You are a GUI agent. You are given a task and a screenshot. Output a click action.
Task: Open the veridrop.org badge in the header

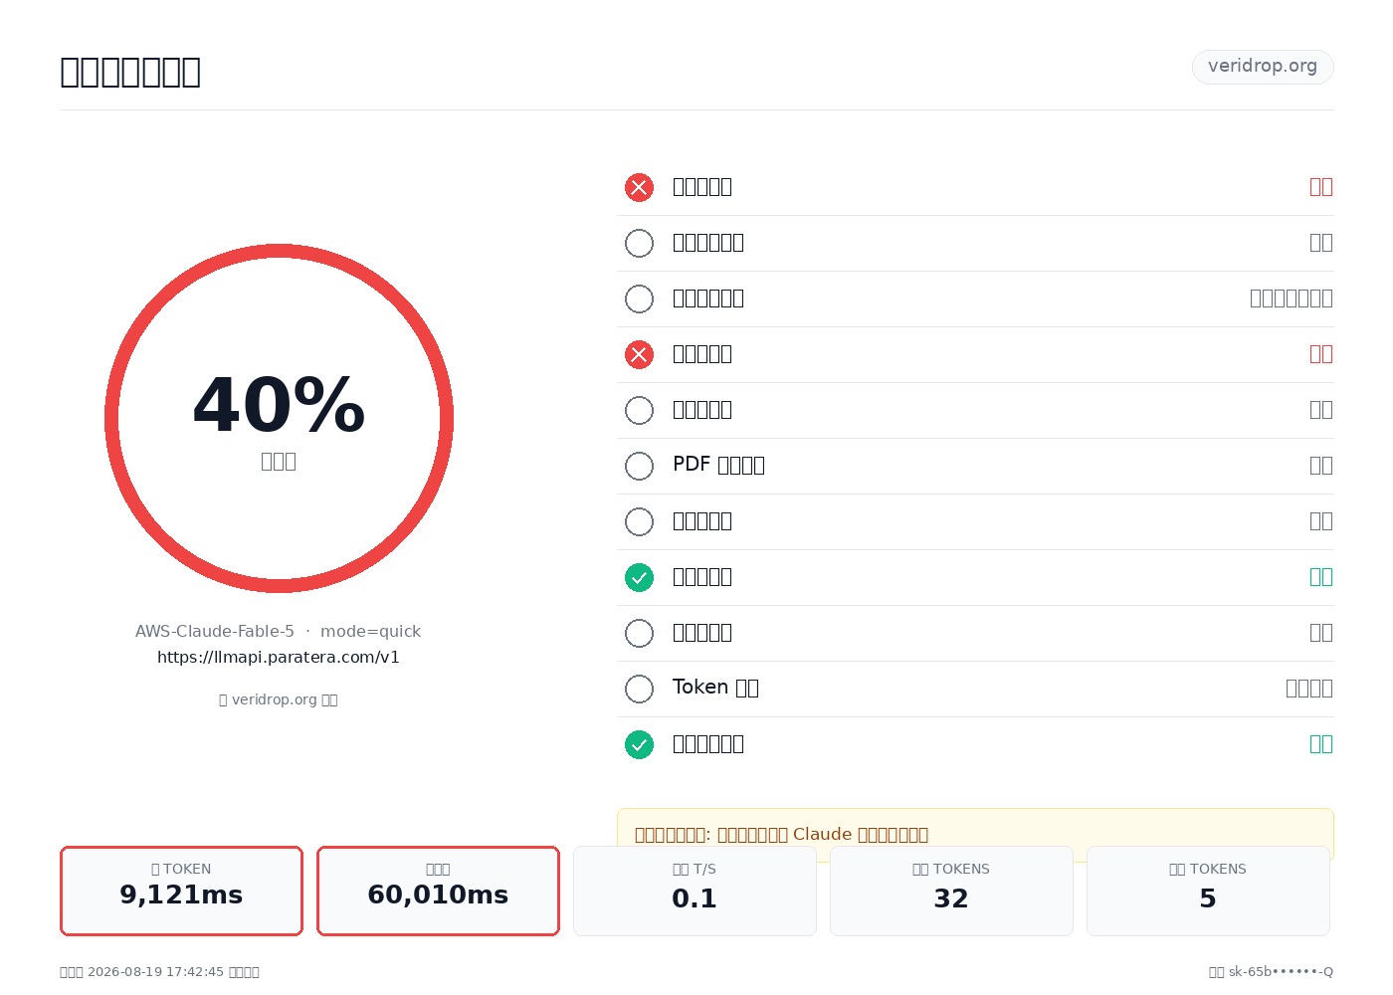1263,67
